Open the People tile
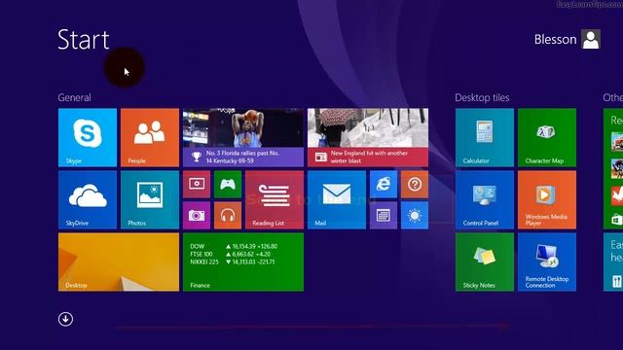 coord(150,137)
